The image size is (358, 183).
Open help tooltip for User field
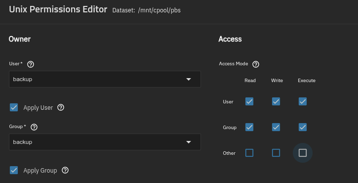(x=31, y=64)
